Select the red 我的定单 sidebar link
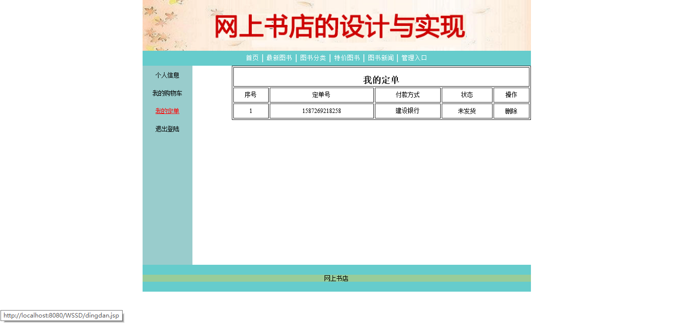 pyautogui.click(x=167, y=111)
